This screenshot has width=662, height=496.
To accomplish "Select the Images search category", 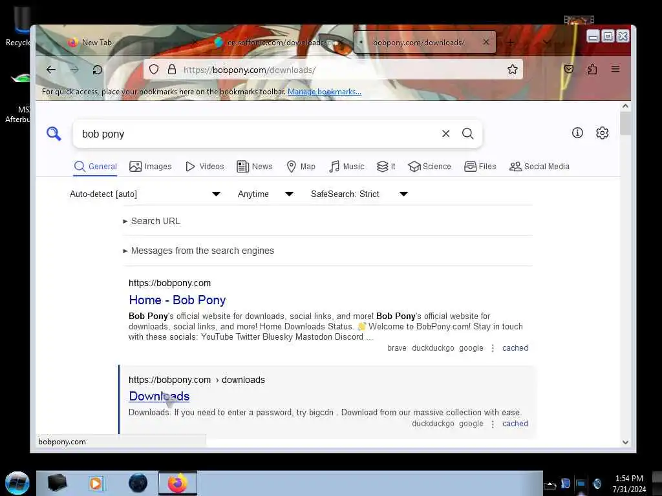I will coord(150,167).
